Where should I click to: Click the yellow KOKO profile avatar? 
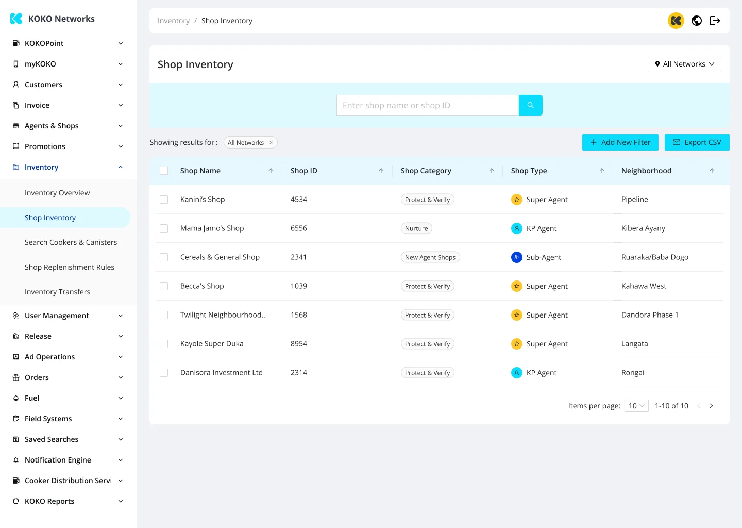click(x=676, y=21)
